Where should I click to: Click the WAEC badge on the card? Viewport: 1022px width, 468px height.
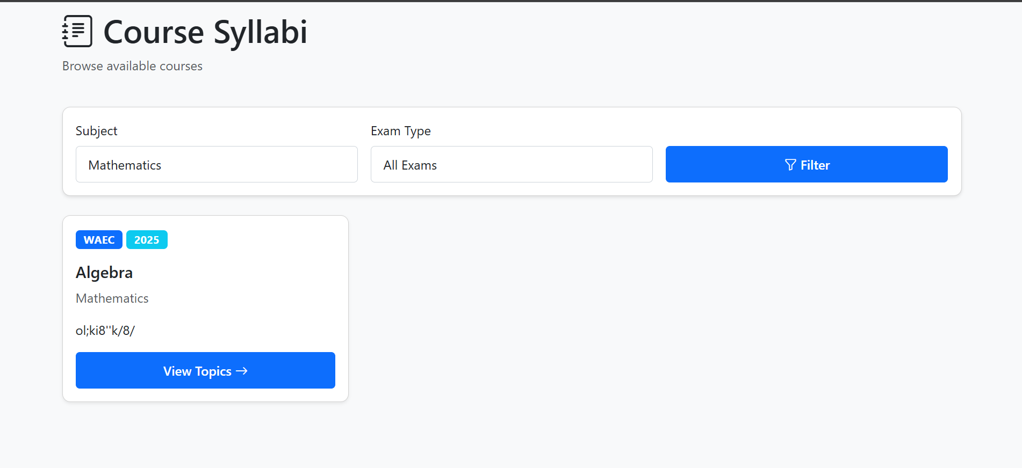[x=99, y=240]
